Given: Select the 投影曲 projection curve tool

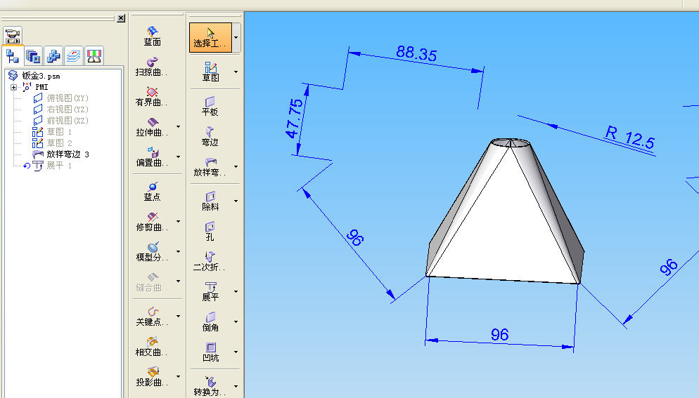Looking at the screenshot, I should (152, 377).
